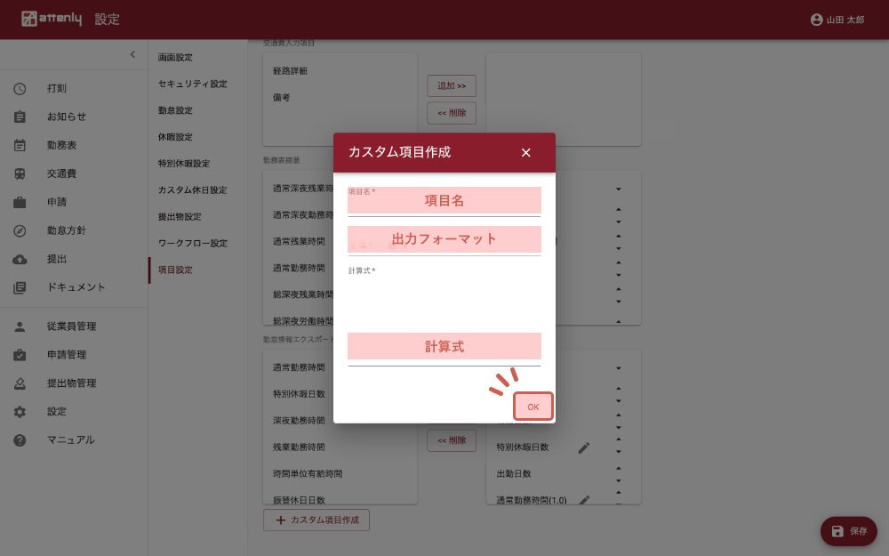Viewport: 889px width, 556px height.
Task: Click the 勤務表 calendar icon
Action: coord(20,145)
